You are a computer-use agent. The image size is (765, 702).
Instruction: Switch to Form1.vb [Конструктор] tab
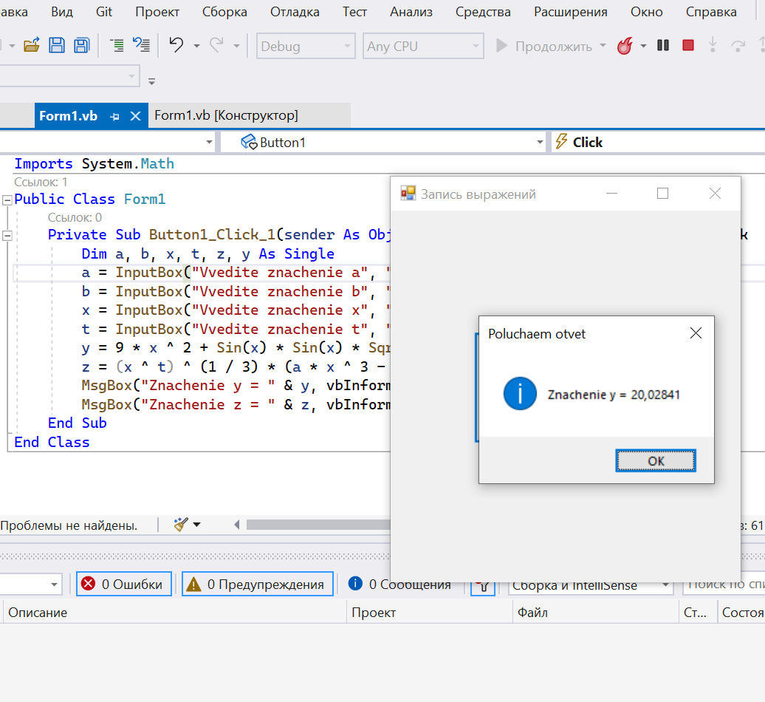pyautogui.click(x=227, y=116)
